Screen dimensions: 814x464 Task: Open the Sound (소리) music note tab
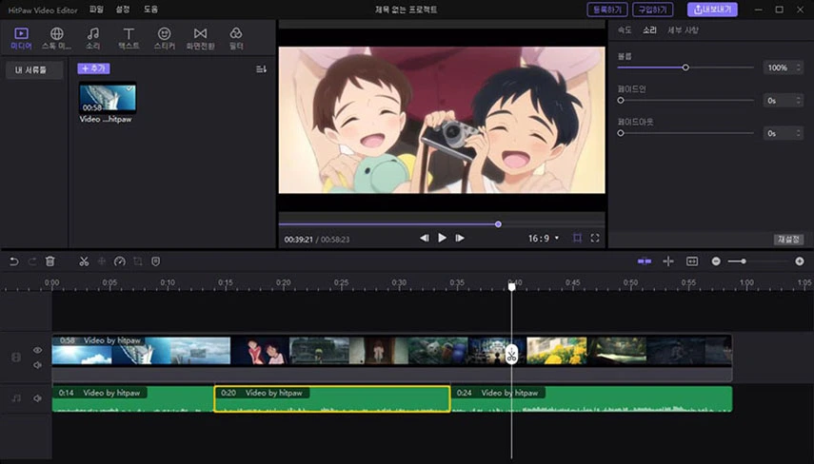(93, 38)
